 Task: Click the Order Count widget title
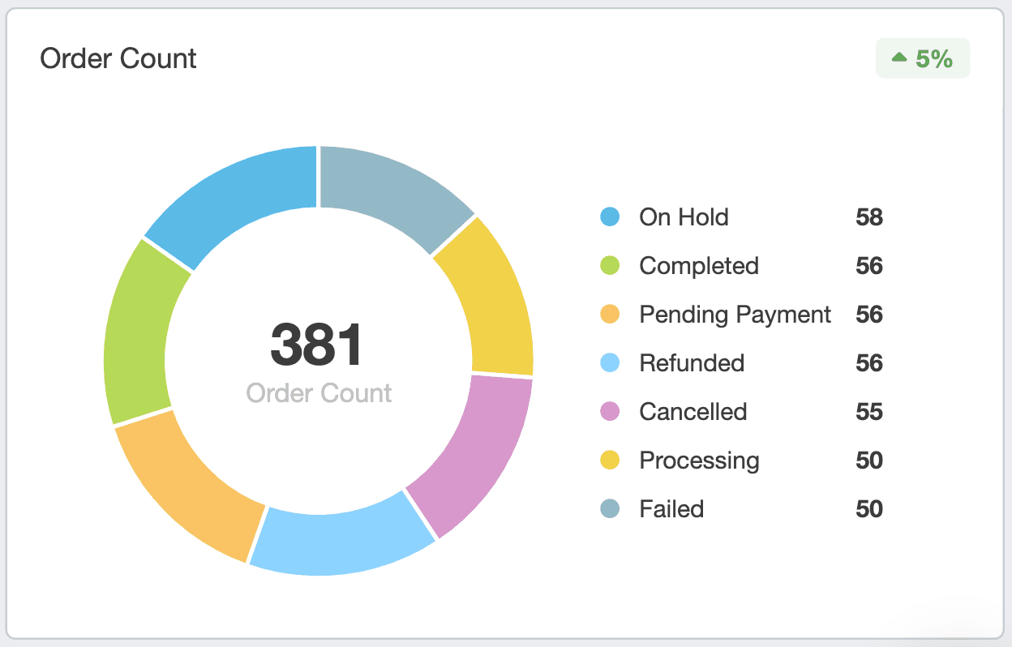click(x=118, y=58)
